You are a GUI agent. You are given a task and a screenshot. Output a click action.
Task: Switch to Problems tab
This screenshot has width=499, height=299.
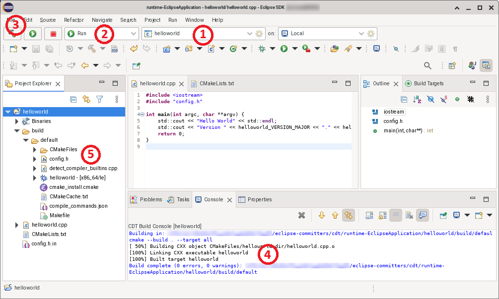coord(146,199)
